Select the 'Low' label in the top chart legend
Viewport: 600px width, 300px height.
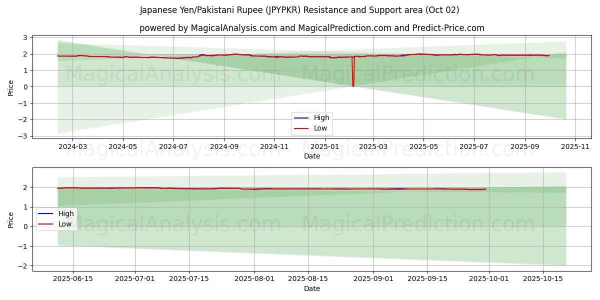click(320, 128)
